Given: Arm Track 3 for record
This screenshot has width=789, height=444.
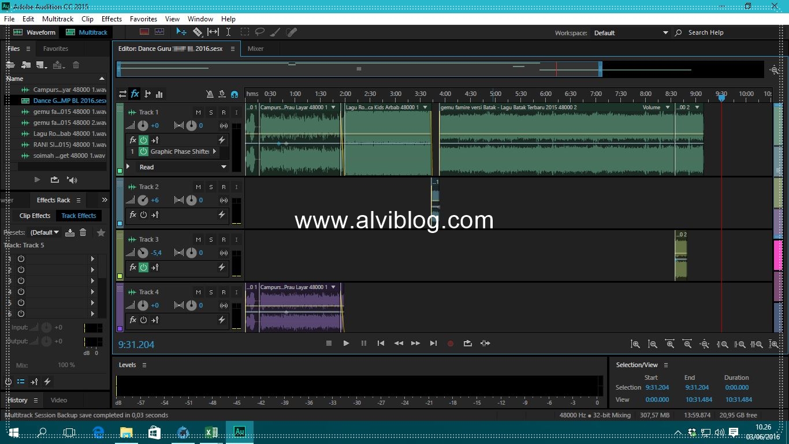Looking at the screenshot, I should 224,239.
